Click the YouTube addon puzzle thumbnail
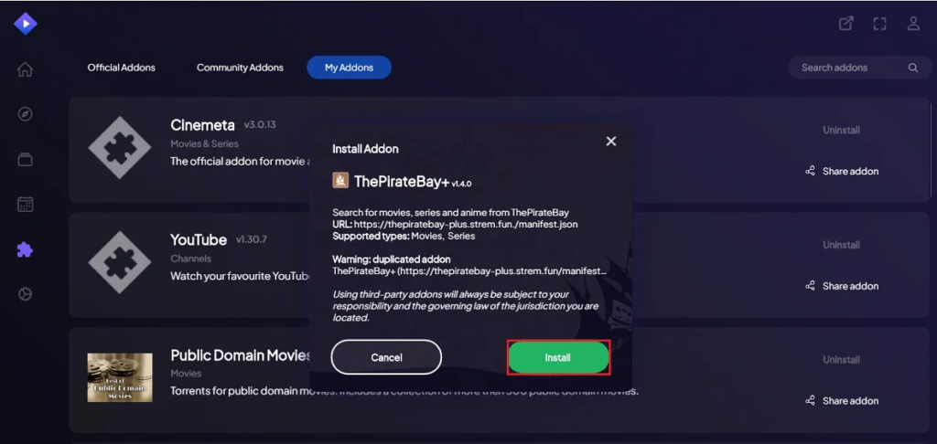This screenshot has width=937, height=444. [120, 262]
